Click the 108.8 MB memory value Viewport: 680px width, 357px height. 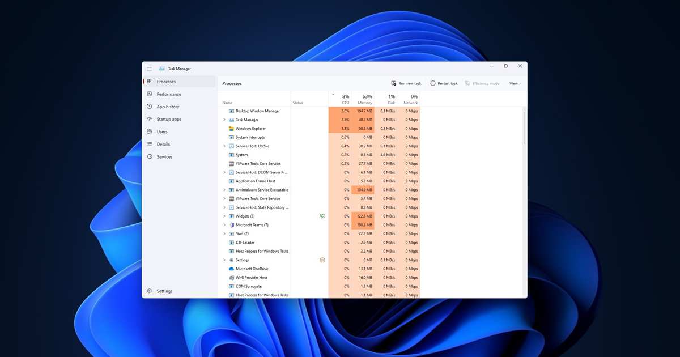click(364, 225)
